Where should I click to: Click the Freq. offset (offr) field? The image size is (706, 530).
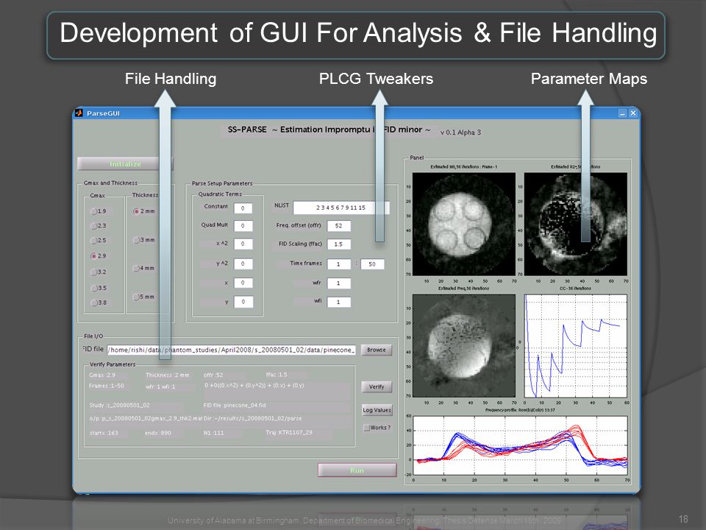coord(338,226)
